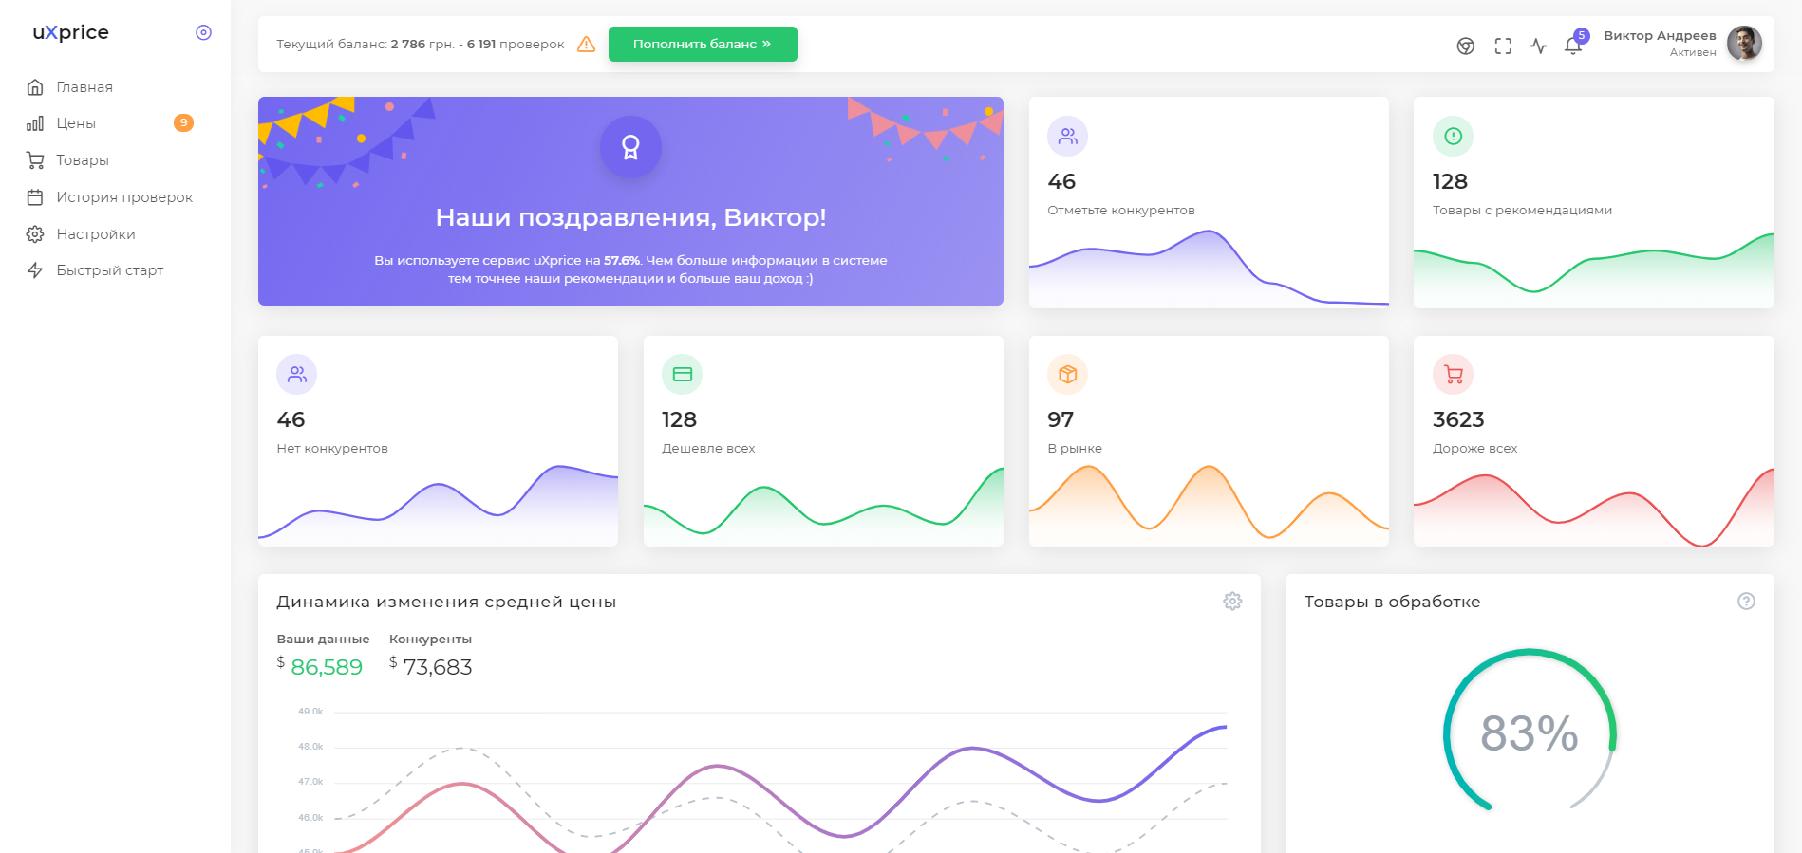Screen dimensions: 1802x853
Task: Click the notification bell icon
Action: click(x=1572, y=46)
